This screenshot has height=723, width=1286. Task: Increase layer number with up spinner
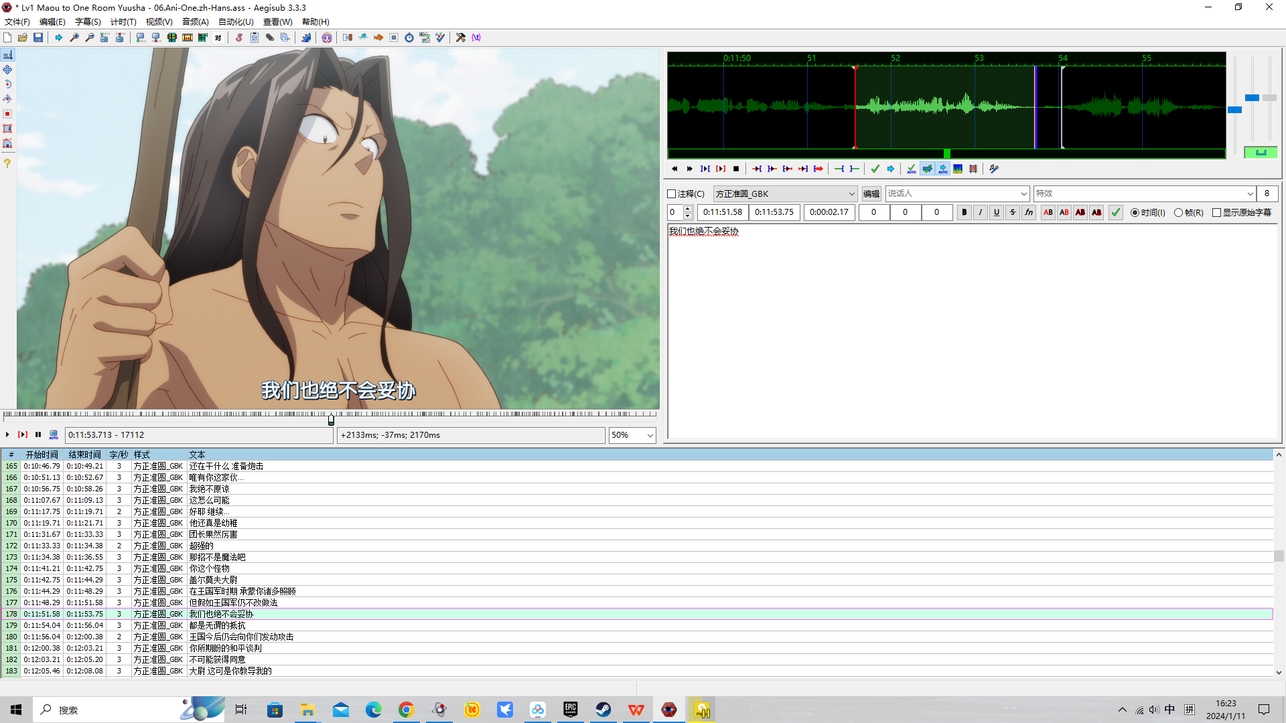click(x=688, y=209)
